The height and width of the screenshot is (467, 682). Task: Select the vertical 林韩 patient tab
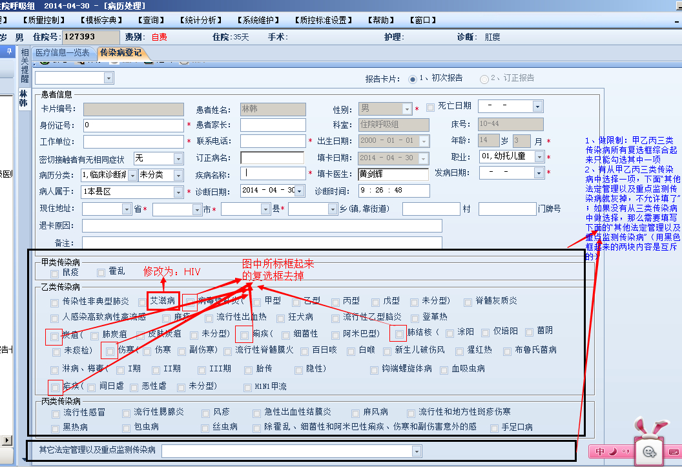point(23,99)
